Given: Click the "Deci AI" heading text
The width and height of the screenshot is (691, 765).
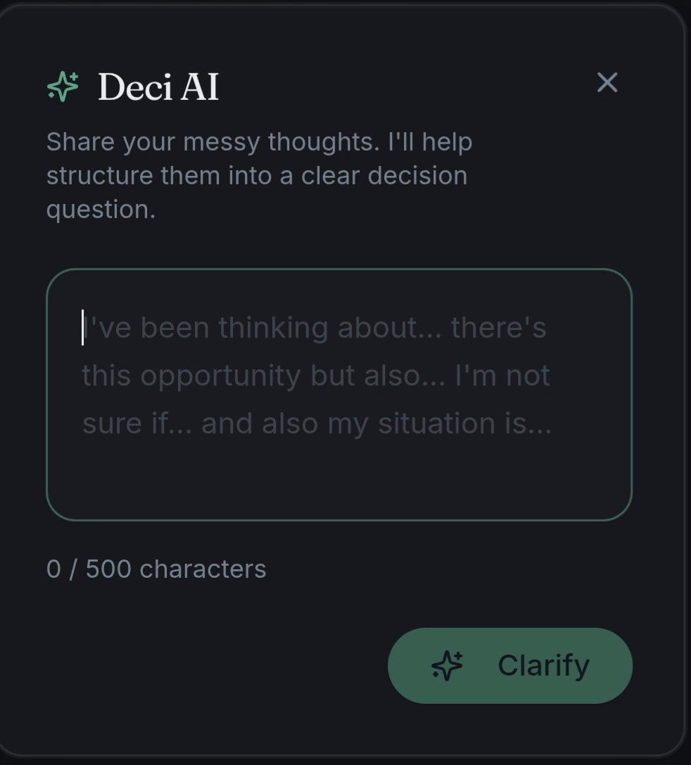Looking at the screenshot, I should (158, 87).
